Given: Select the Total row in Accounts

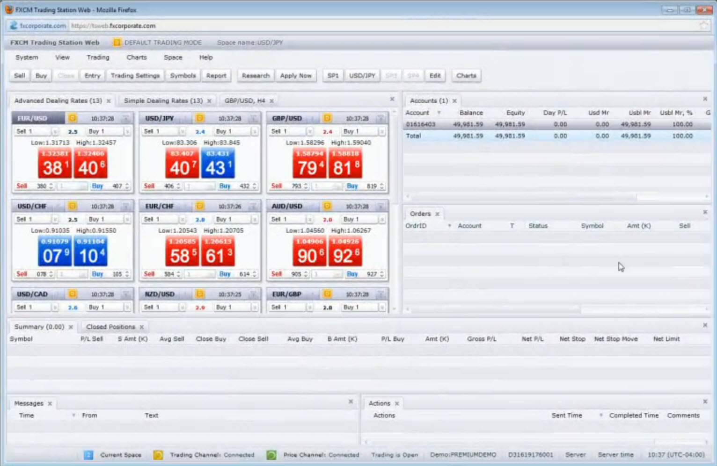Looking at the screenshot, I should (556, 136).
